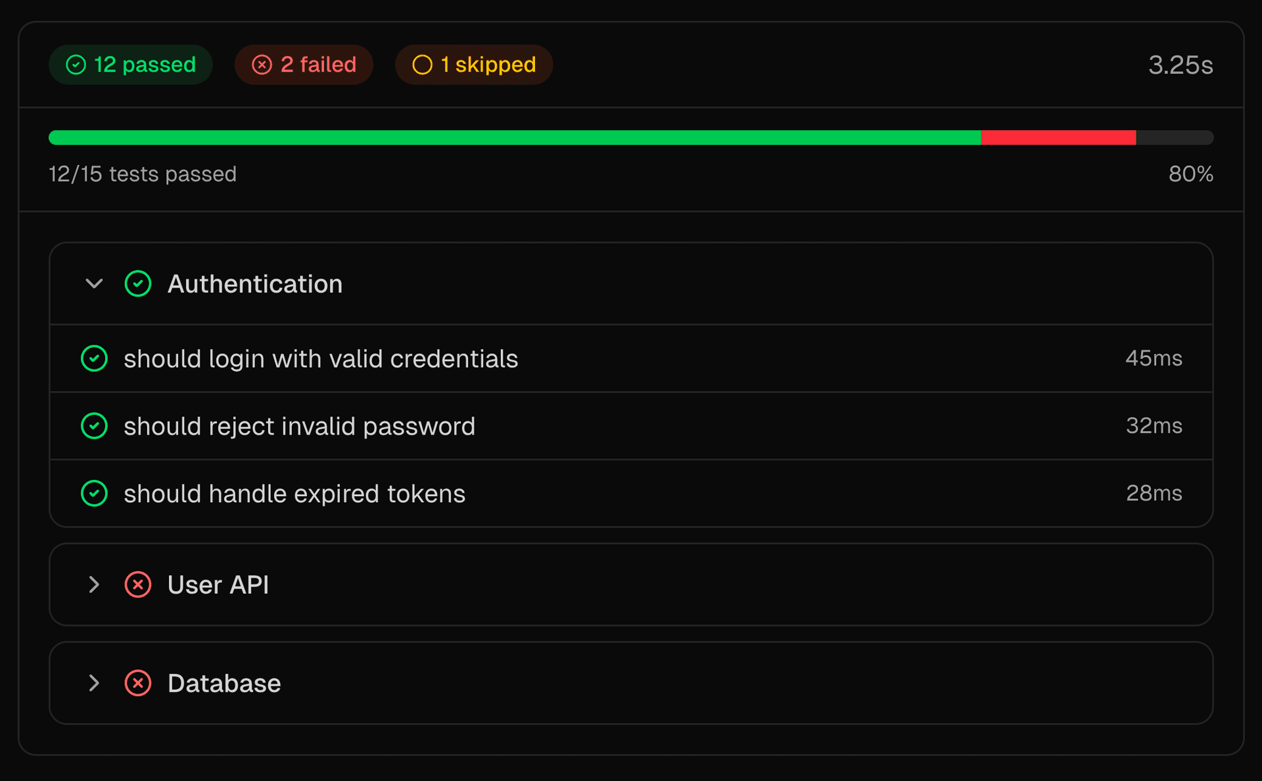This screenshot has height=781, width=1262.
Task: Click the red X icon in failed badge
Action: coord(262,65)
